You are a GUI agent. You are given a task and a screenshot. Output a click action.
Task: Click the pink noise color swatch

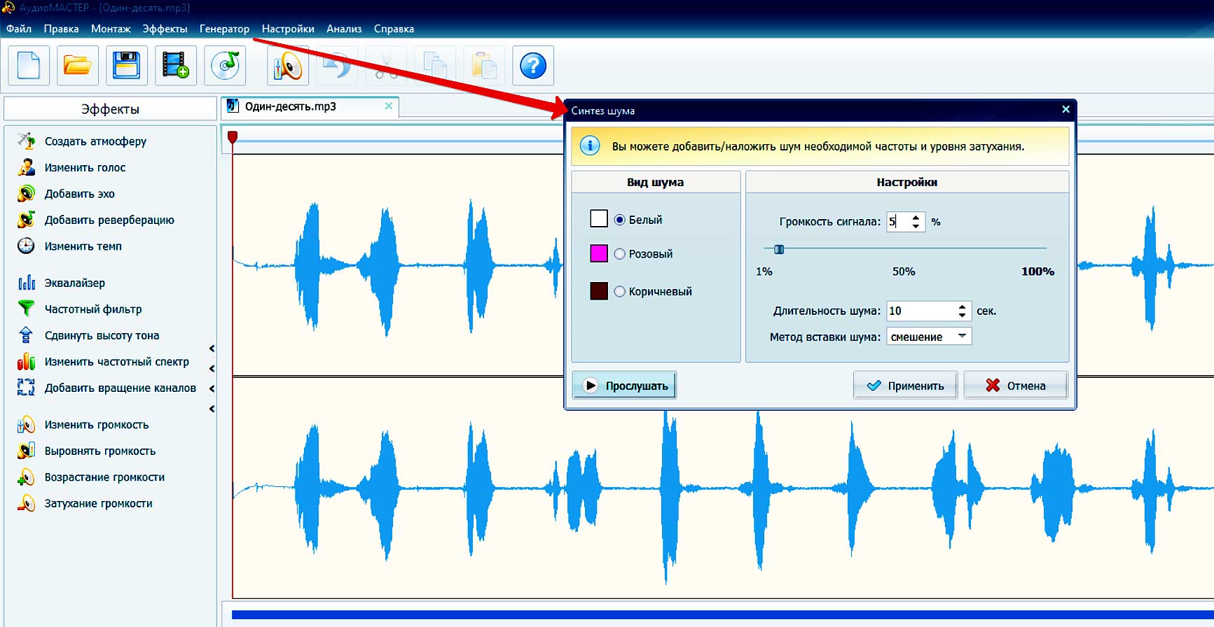[599, 253]
